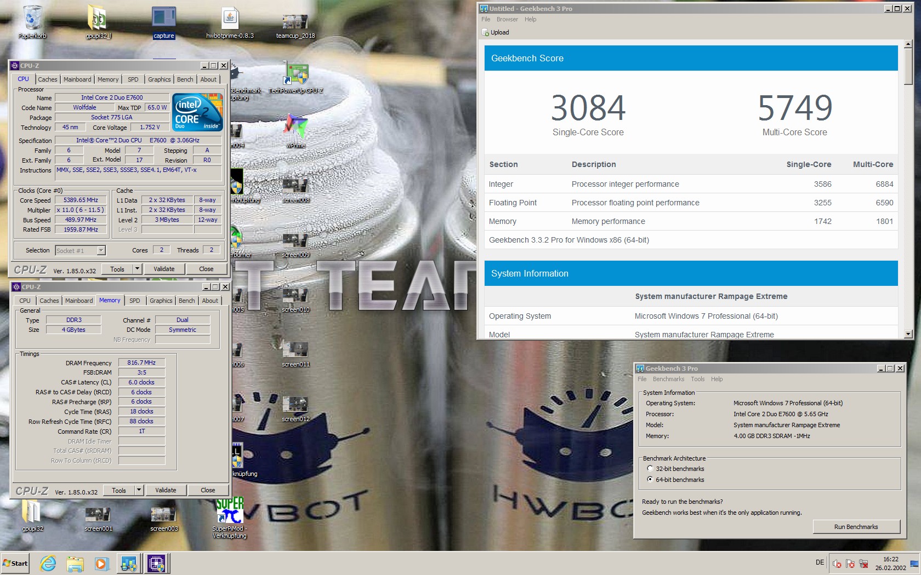
Task: Open the gpupi32_l folder on desktop
Action: (98, 22)
